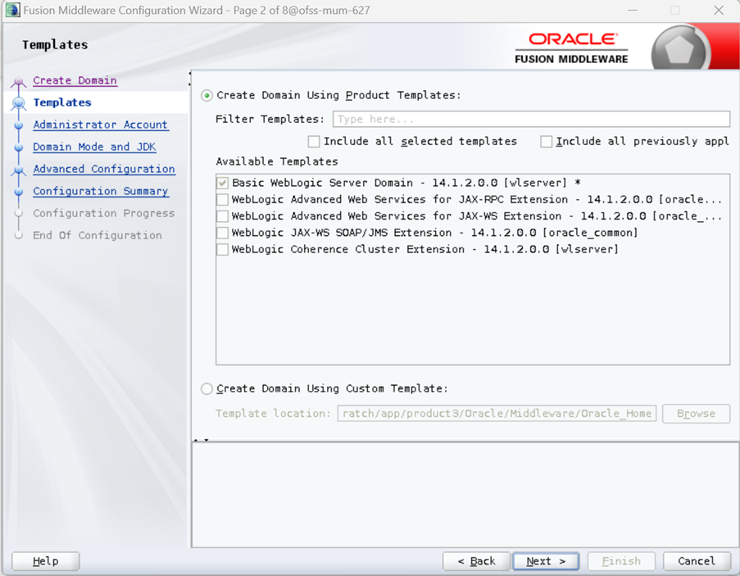Go to Administrator Account step
This screenshot has height=576, width=740.
100,125
